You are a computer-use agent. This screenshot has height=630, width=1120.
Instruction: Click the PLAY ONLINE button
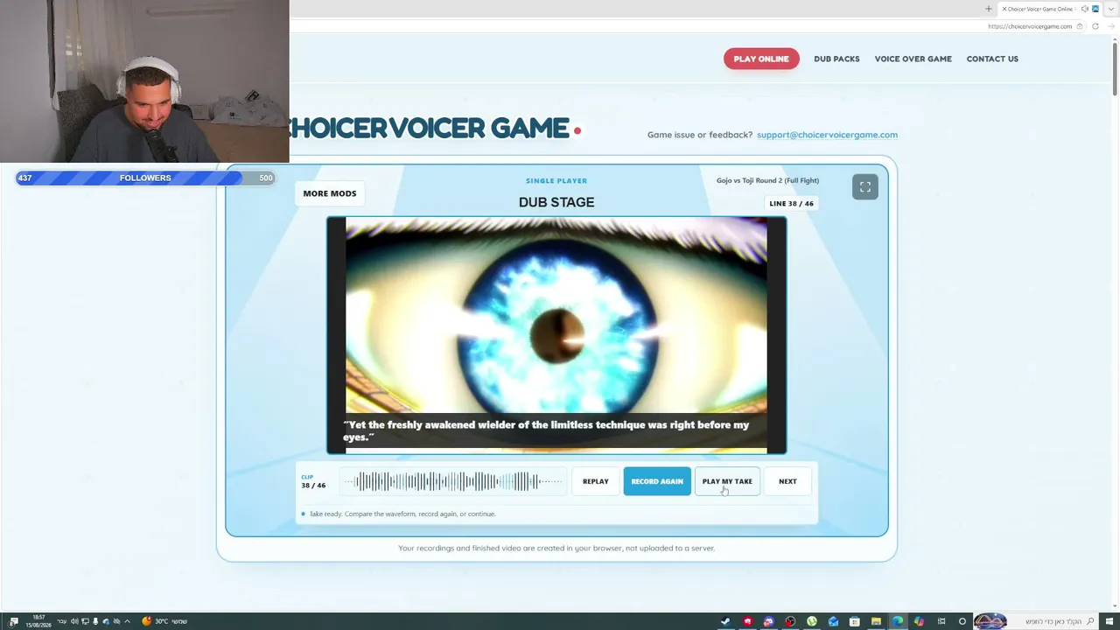(x=761, y=59)
